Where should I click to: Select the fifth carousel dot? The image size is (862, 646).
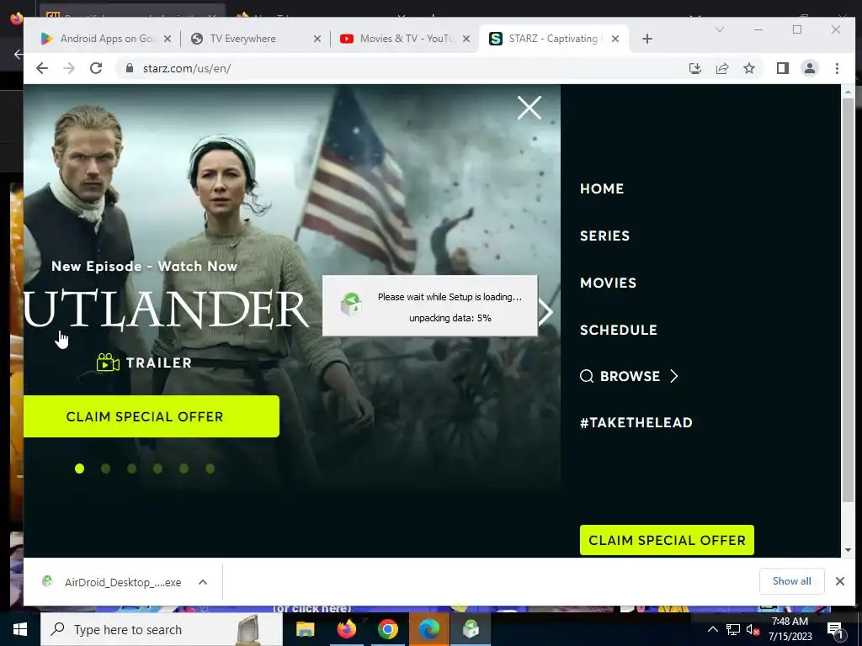(184, 468)
